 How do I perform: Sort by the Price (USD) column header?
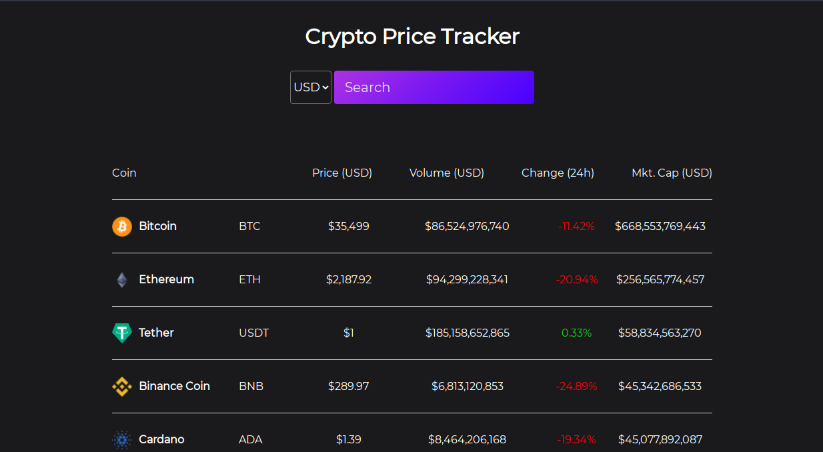coord(342,173)
